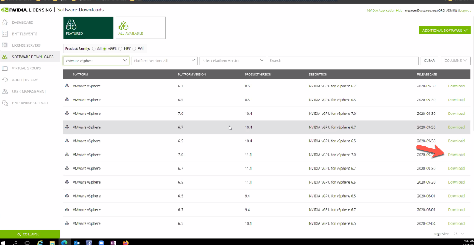Open the NVIDIA Application Hub link
This screenshot has height=245, width=474.
point(385,10)
